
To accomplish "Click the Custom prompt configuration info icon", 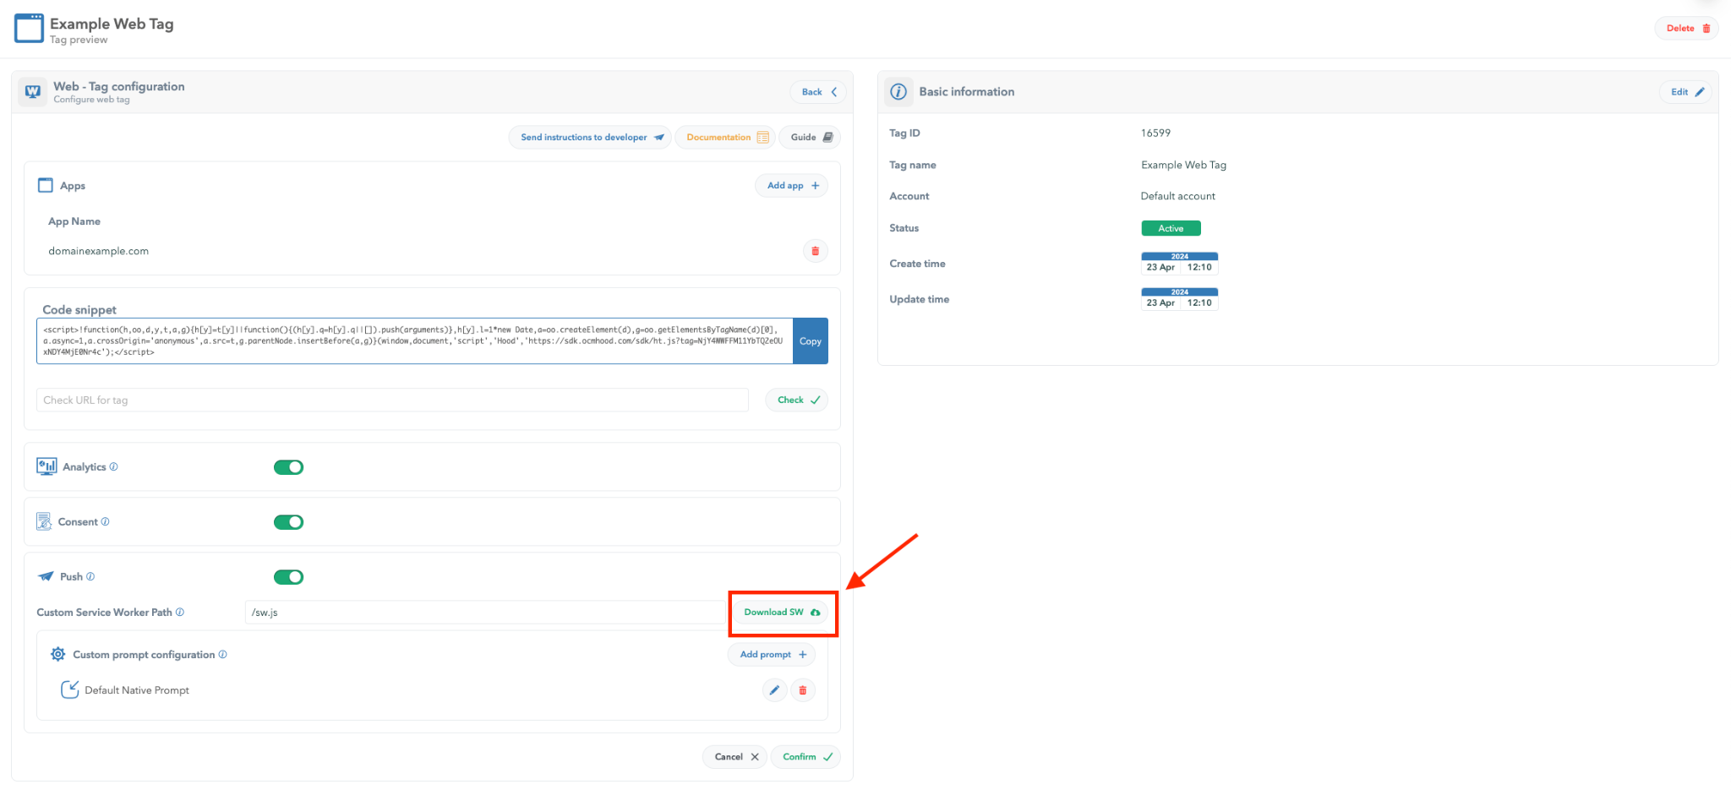I will coord(223,654).
